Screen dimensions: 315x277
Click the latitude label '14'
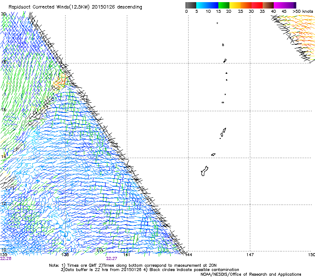(x=3, y=156)
